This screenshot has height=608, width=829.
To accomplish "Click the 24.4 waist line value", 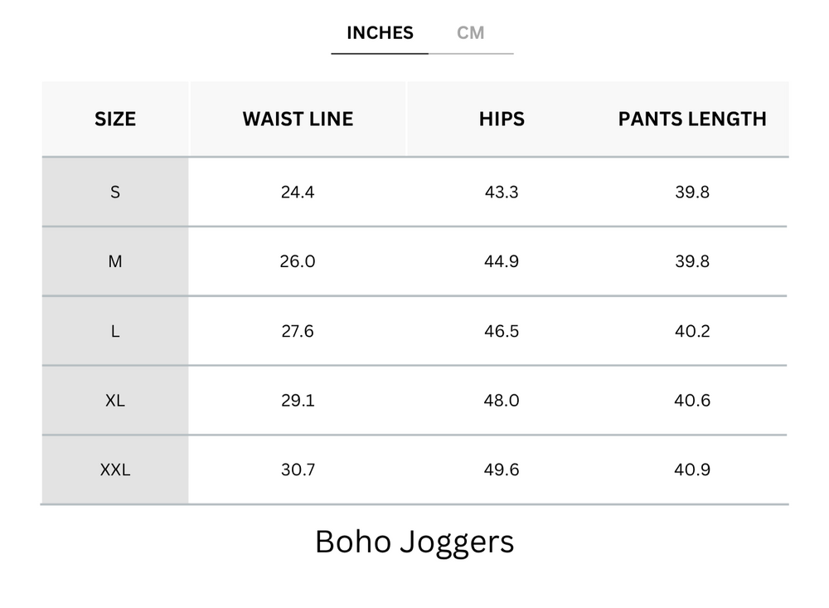I will [298, 192].
